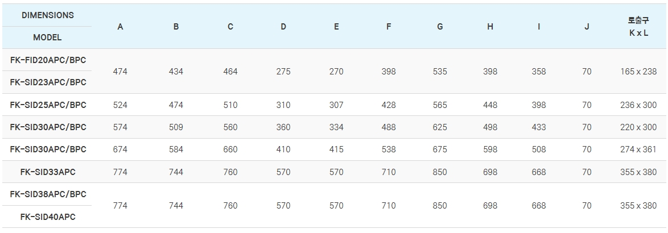Select column header A

120,27
